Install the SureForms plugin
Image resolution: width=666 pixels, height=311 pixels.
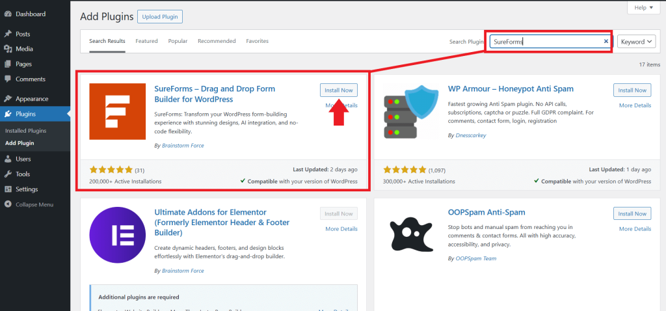click(338, 90)
